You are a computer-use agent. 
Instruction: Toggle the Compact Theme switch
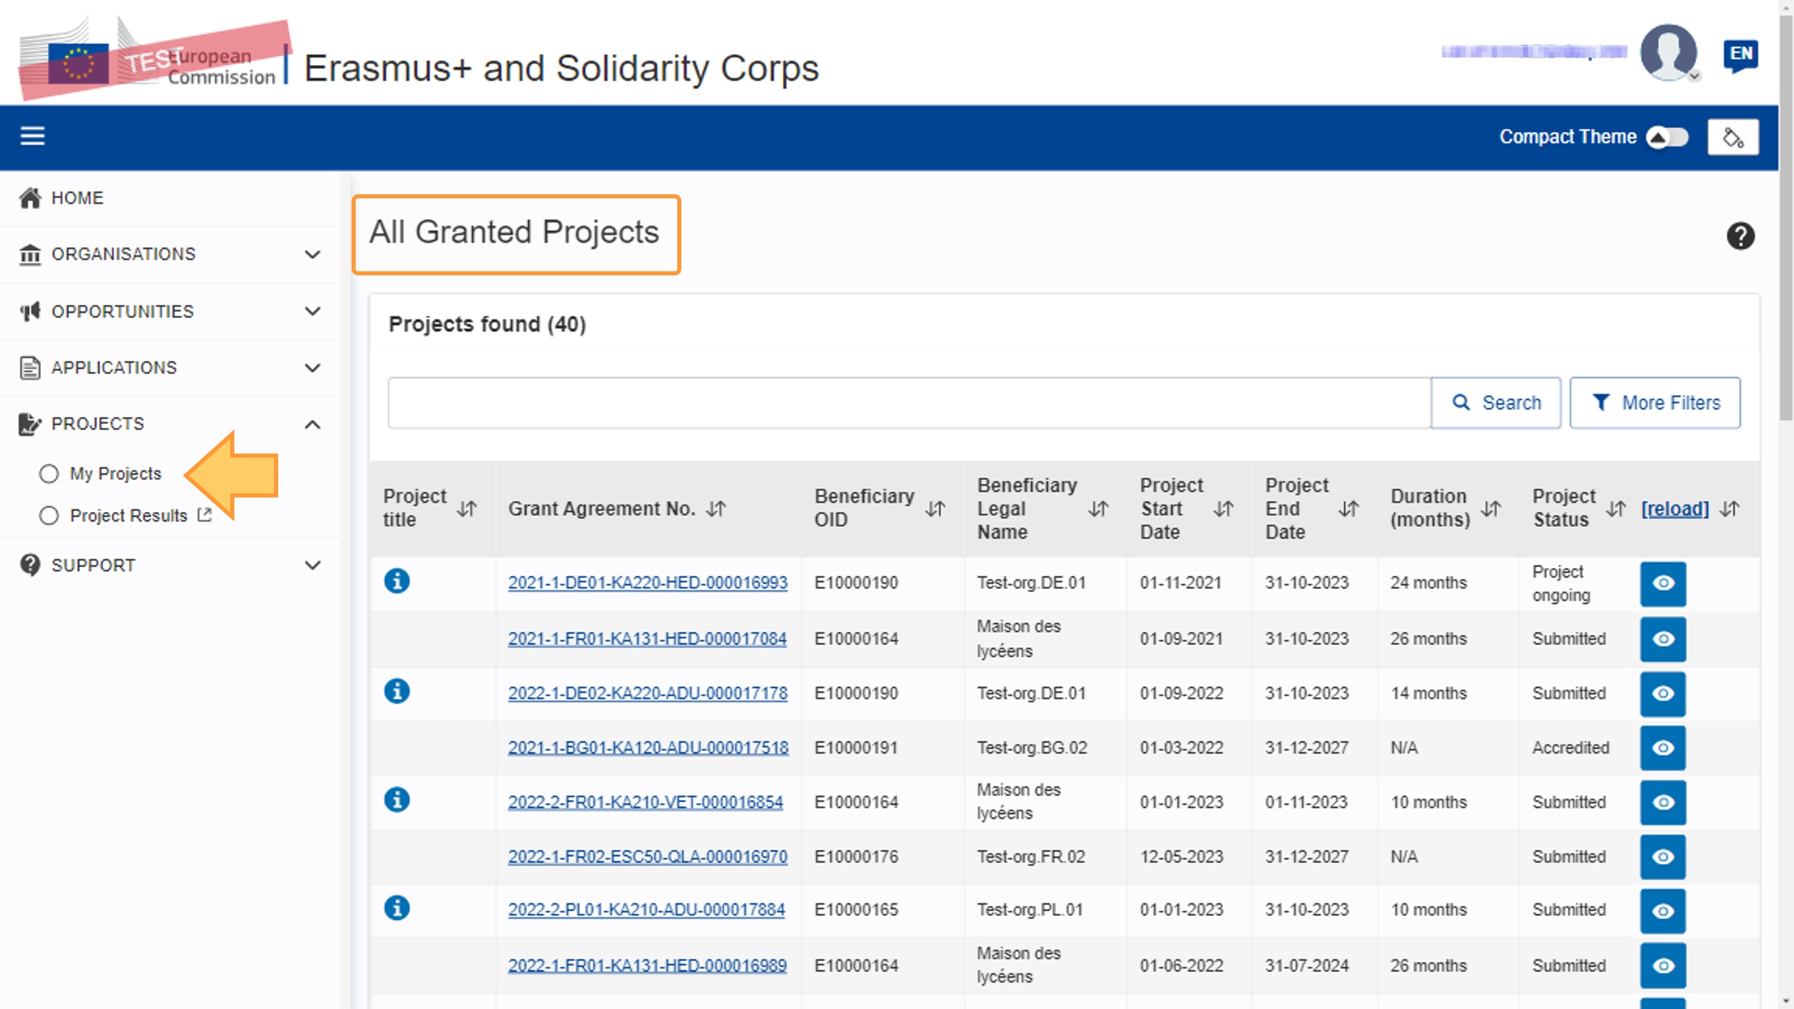click(x=1667, y=137)
